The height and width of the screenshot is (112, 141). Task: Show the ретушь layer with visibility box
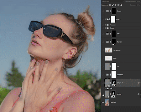pyautogui.click(x=103, y=94)
